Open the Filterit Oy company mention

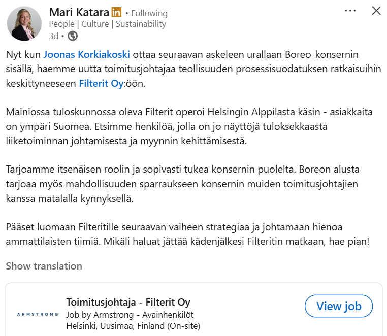pos(101,84)
